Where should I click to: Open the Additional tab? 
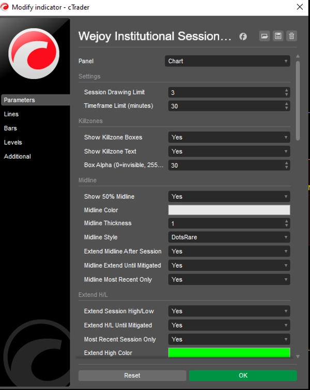18,157
